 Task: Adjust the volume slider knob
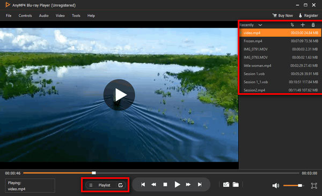(300, 185)
